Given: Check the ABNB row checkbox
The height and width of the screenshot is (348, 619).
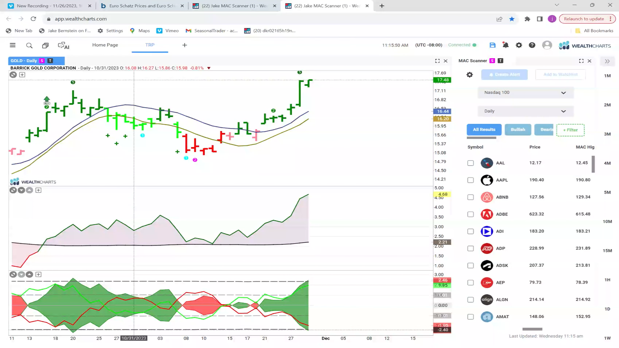Looking at the screenshot, I should pyautogui.click(x=471, y=197).
